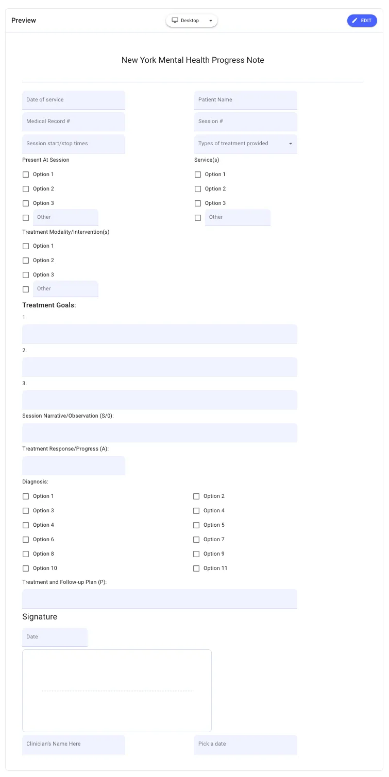The height and width of the screenshot is (777, 389).
Task: Check Option 6 in the Diagnosis section
Action: coord(26,539)
